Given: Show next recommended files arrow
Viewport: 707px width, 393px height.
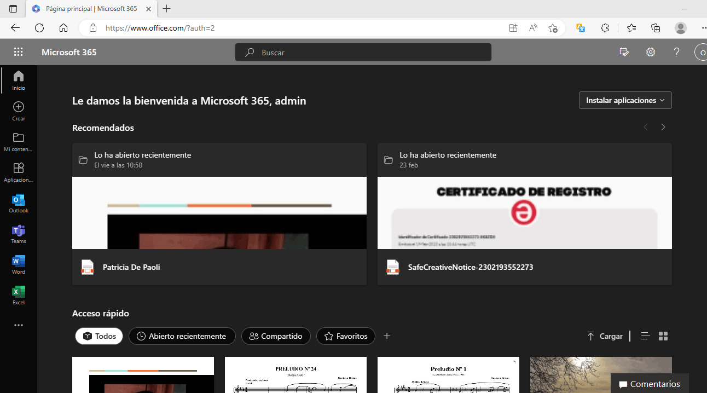Looking at the screenshot, I should click(663, 127).
